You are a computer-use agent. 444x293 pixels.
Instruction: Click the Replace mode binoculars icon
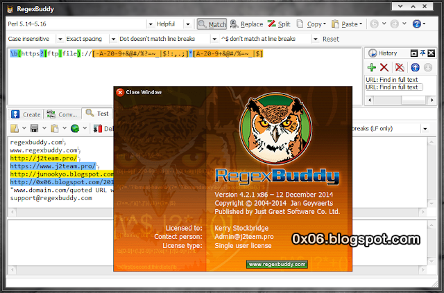234,24
